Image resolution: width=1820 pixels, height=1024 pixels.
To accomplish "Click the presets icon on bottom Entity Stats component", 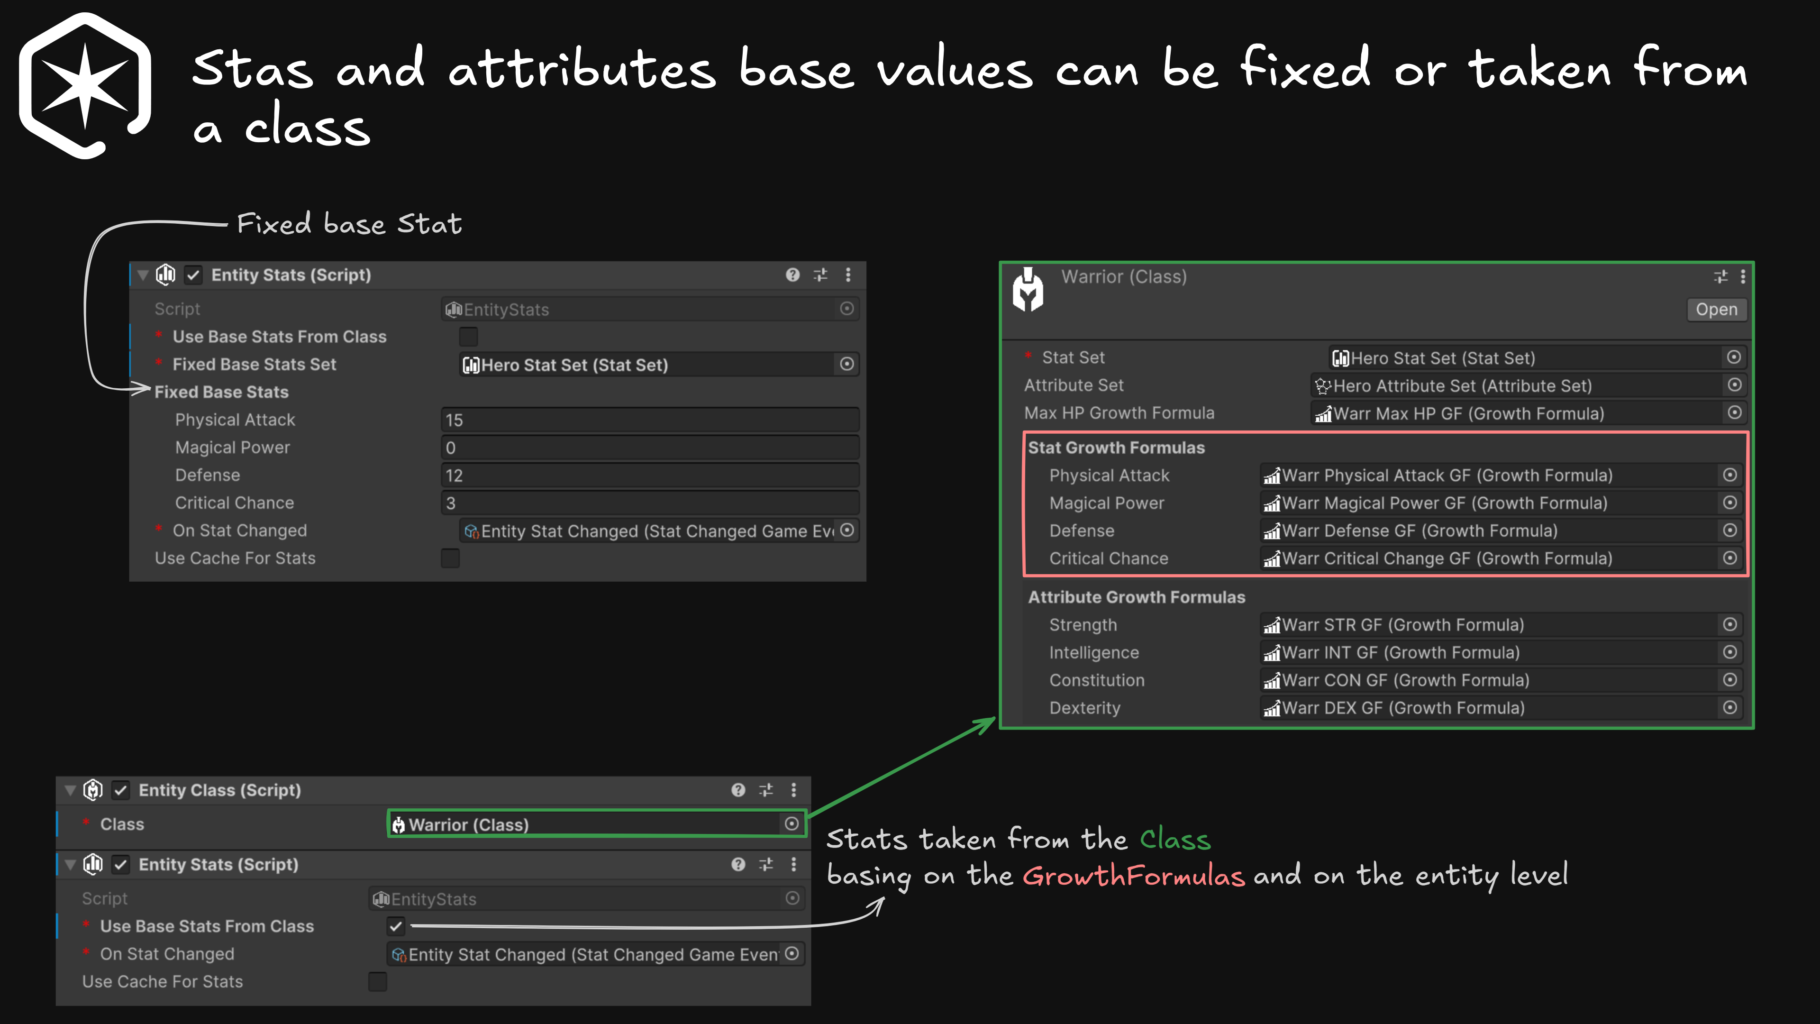I will pyautogui.click(x=766, y=864).
